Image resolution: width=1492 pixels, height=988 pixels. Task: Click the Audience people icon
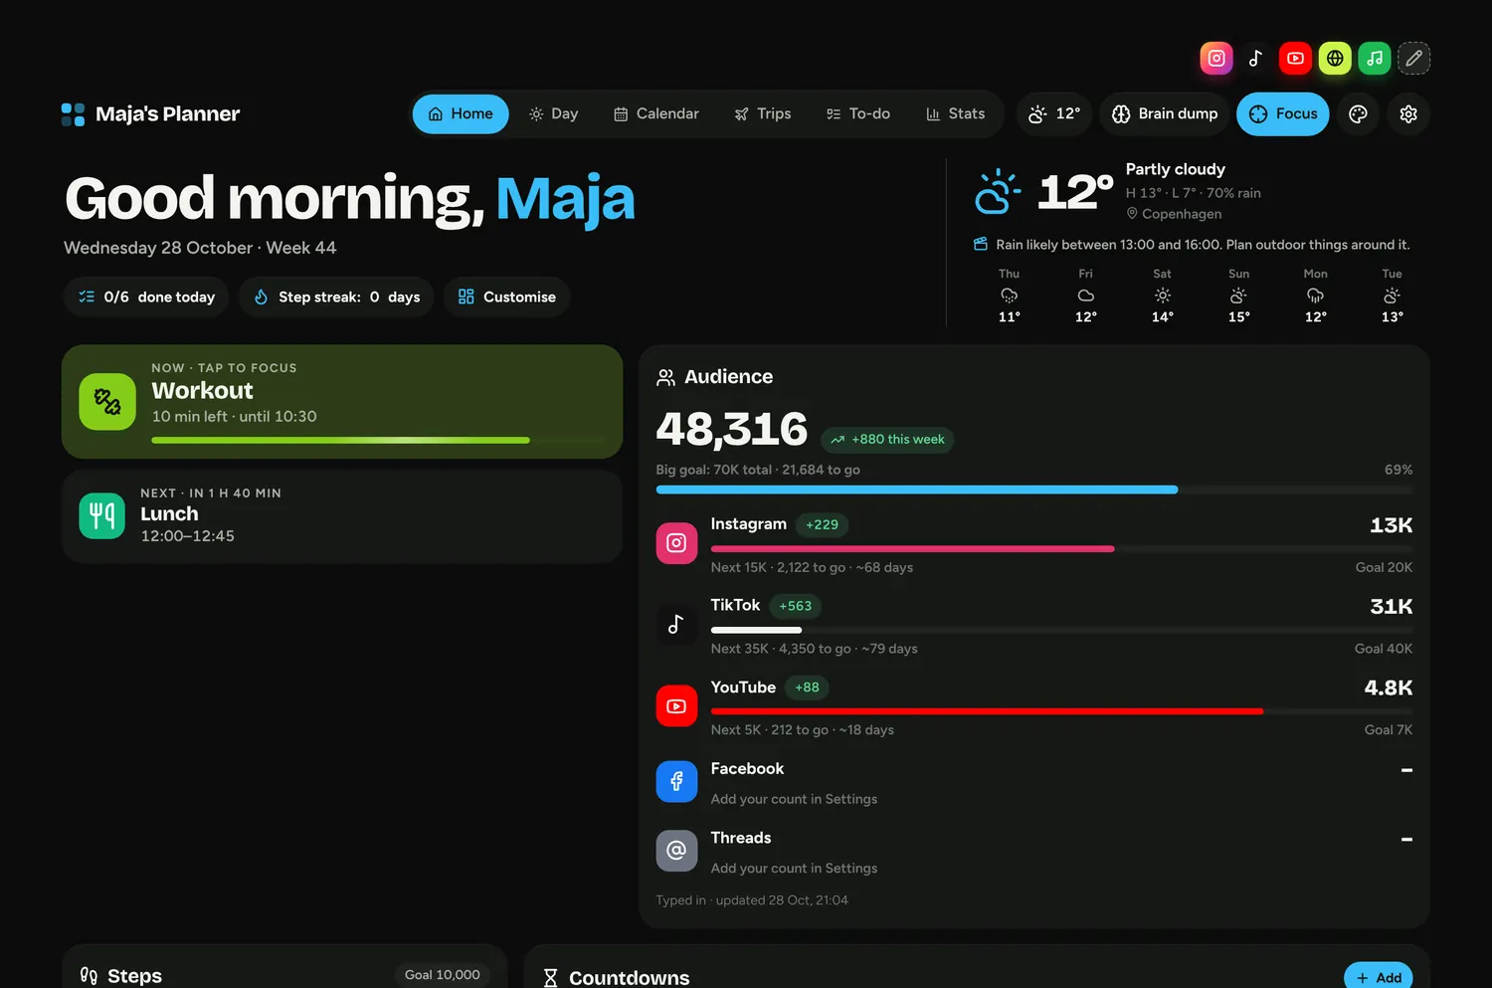665,377
